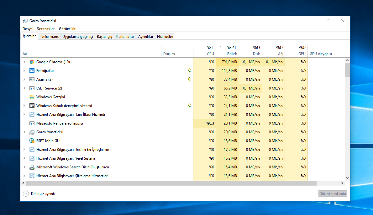Click the Yerel Sistem gear icon
This screenshot has height=215, width=373.
pyautogui.click(x=32, y=158)
